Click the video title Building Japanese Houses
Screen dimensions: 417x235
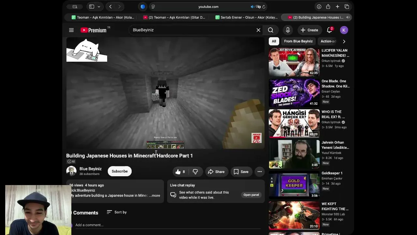tap(130, 156)
